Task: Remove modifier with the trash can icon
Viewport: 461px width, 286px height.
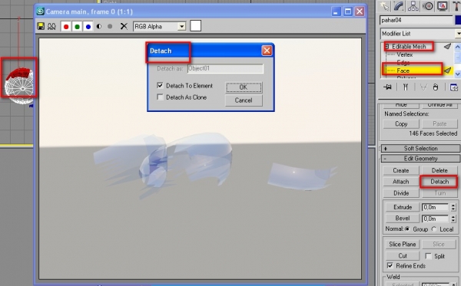Action: [x=436, y=87]
